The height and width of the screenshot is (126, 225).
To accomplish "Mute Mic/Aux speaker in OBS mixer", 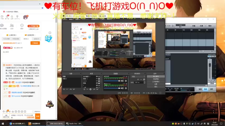I will 122,88.
